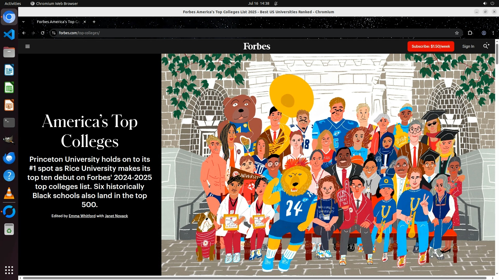The image size is (499, 280).
Task: Expand the tab search dropdown arrow
Action: point(23,22)
